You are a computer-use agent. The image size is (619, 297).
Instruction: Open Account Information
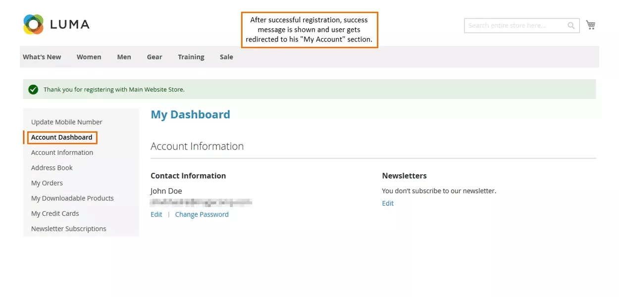(x=62, y=152)
